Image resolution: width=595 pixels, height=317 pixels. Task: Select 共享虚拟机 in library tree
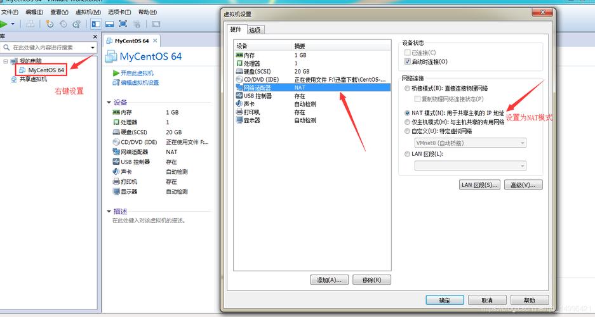(x=29, y=79)
